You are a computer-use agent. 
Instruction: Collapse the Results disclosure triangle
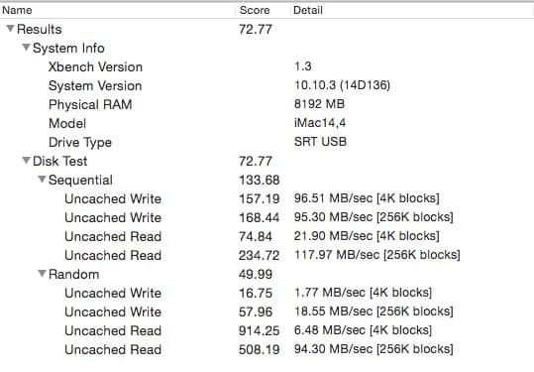(x=10, y=29)
